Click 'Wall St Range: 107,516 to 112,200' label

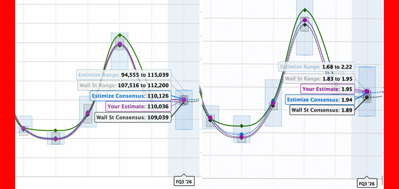(124, 85)
